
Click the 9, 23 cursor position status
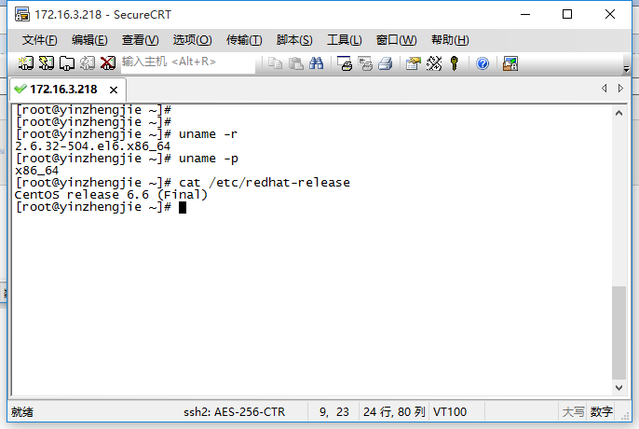click(334, 412)
